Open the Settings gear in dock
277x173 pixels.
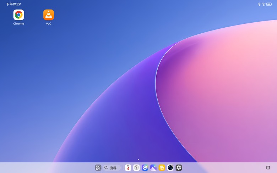pos(179,168)
